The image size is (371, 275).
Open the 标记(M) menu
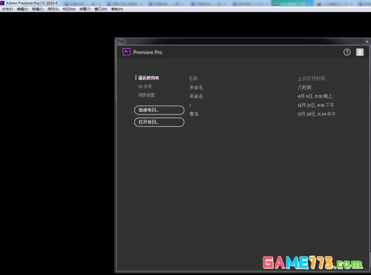69,9
